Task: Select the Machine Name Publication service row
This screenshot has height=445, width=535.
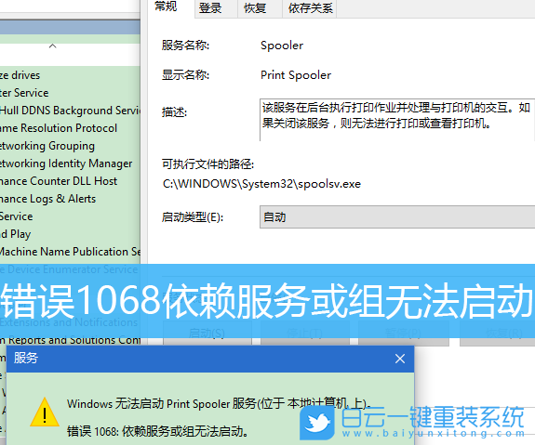Action: (70, 252)
